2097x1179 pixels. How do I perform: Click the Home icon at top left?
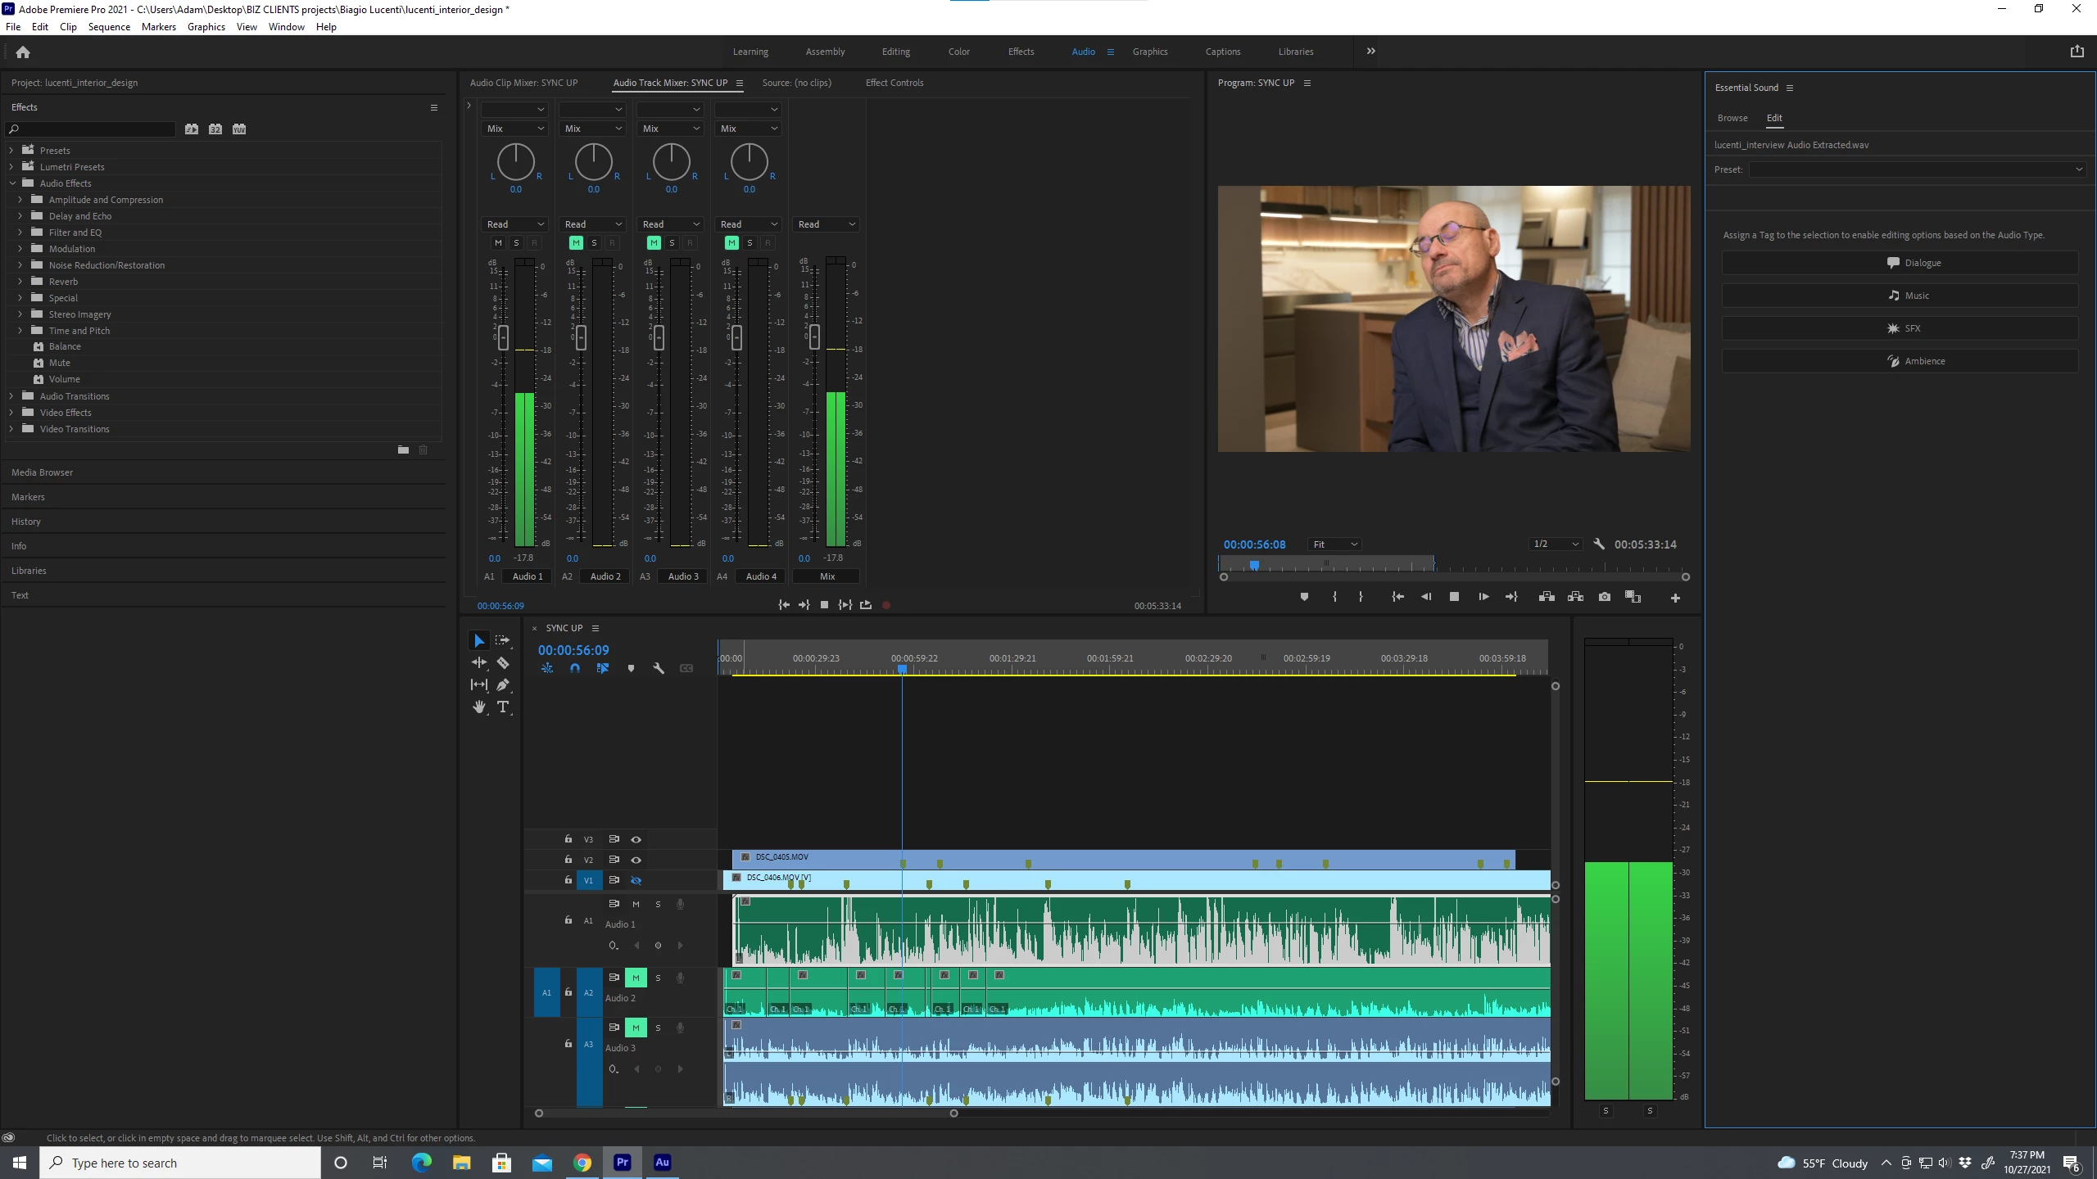(x=23, y=52)
